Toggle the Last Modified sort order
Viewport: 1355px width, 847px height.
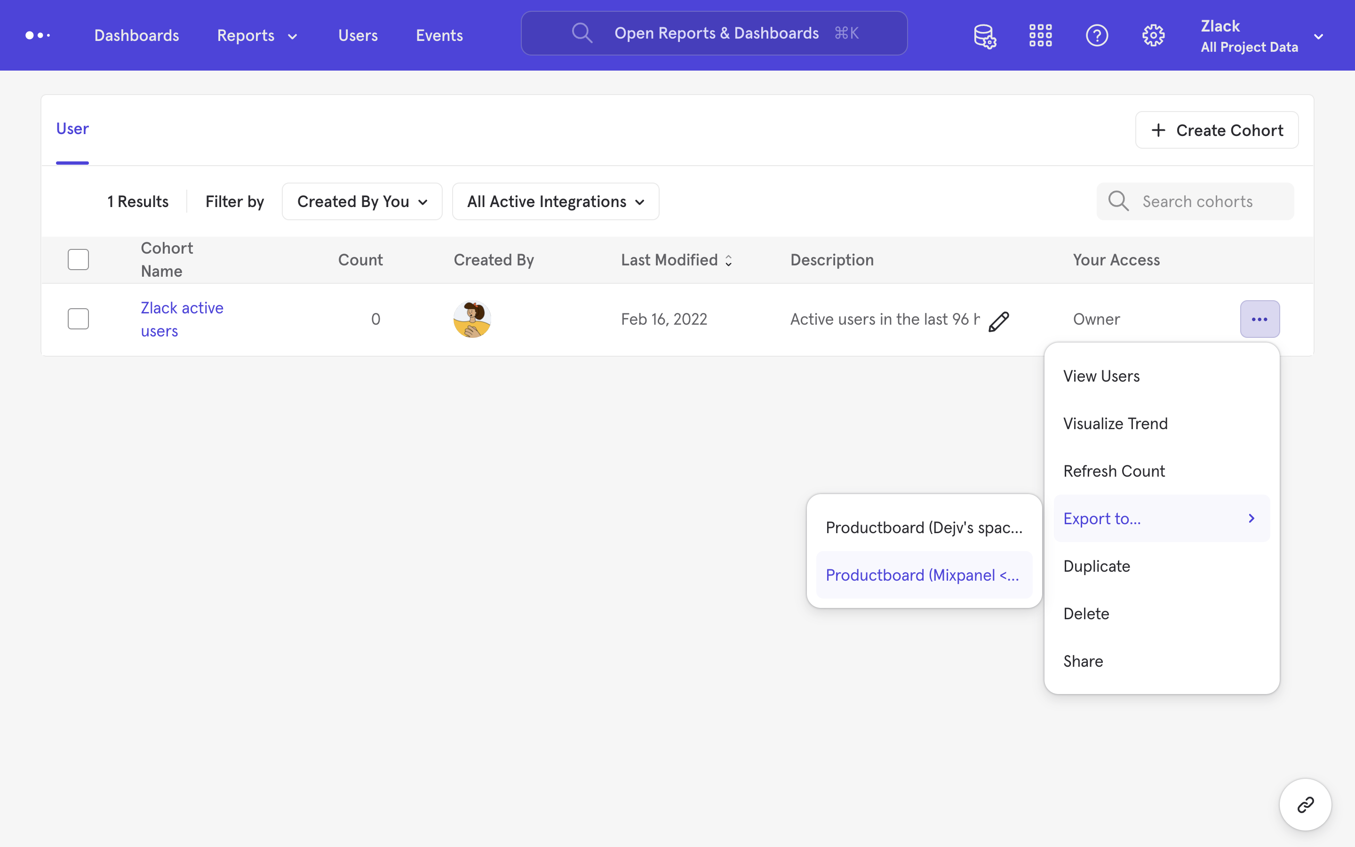coord(728,260)
